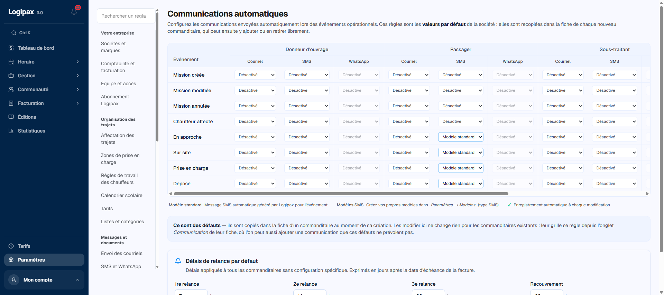Toggle the Mon compte chevron
Screen dimensions: 664x295
pyautogui.click(x=77, y=280)
